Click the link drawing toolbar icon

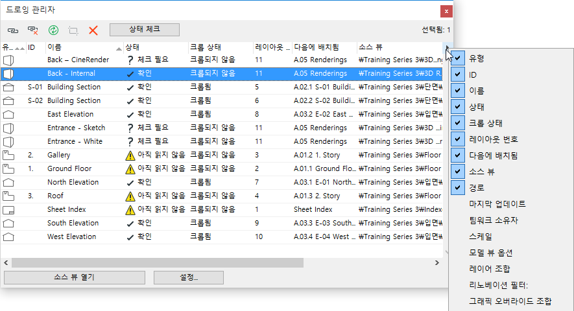13,30
